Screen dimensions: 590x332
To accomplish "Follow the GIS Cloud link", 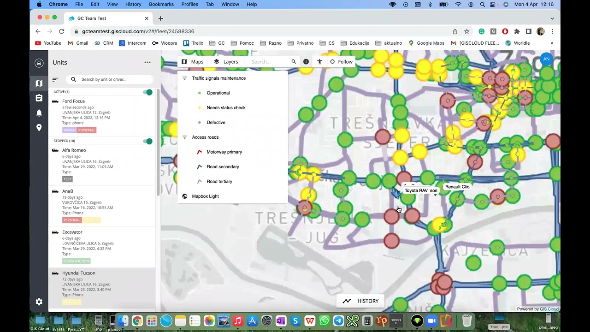I will tap(549, 309).
